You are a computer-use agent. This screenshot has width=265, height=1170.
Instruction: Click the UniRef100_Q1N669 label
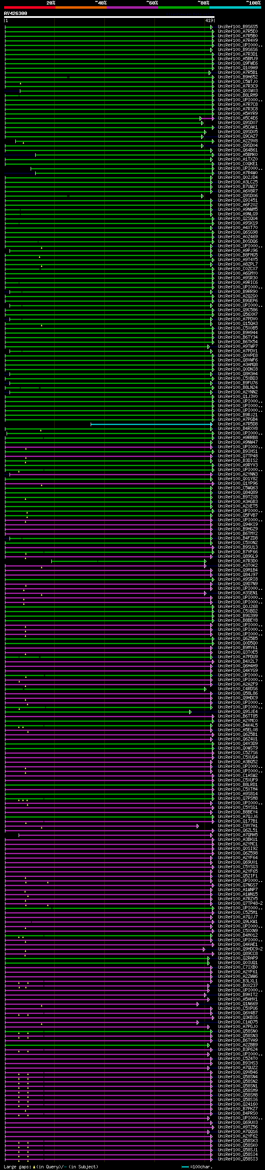click(x=238, y=1004)
